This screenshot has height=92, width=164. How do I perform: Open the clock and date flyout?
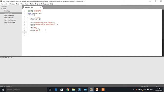click(159, 90)
